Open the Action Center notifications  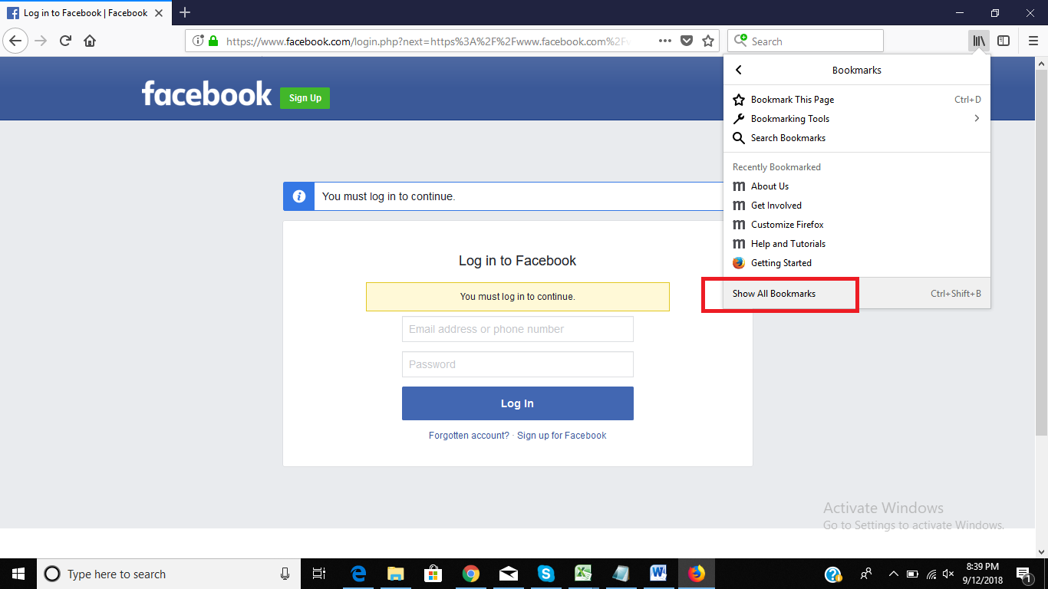[x=1023, y=574]
